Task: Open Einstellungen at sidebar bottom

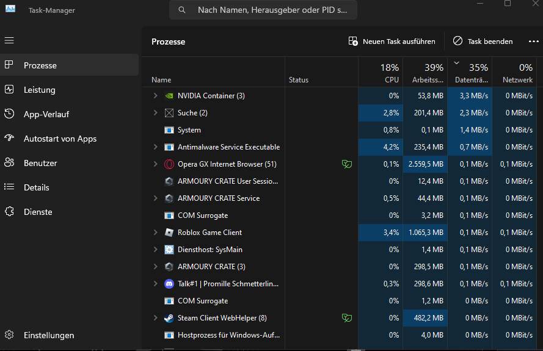Action: point(69,335)
